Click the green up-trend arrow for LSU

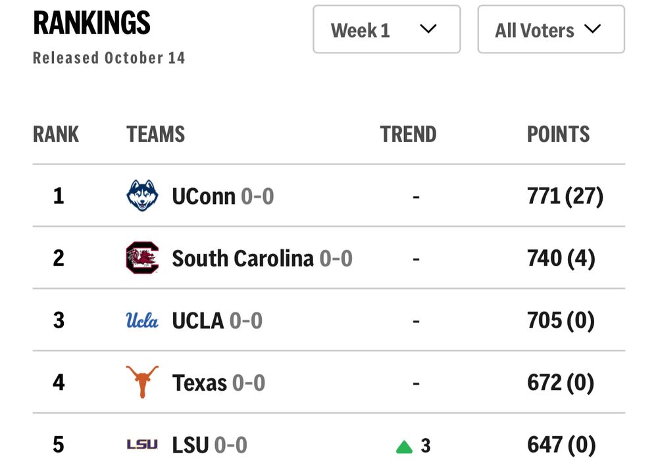pyautogui.click(x=404, y=447)
